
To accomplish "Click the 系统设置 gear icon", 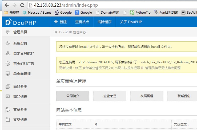I will (x=8, y=43).
